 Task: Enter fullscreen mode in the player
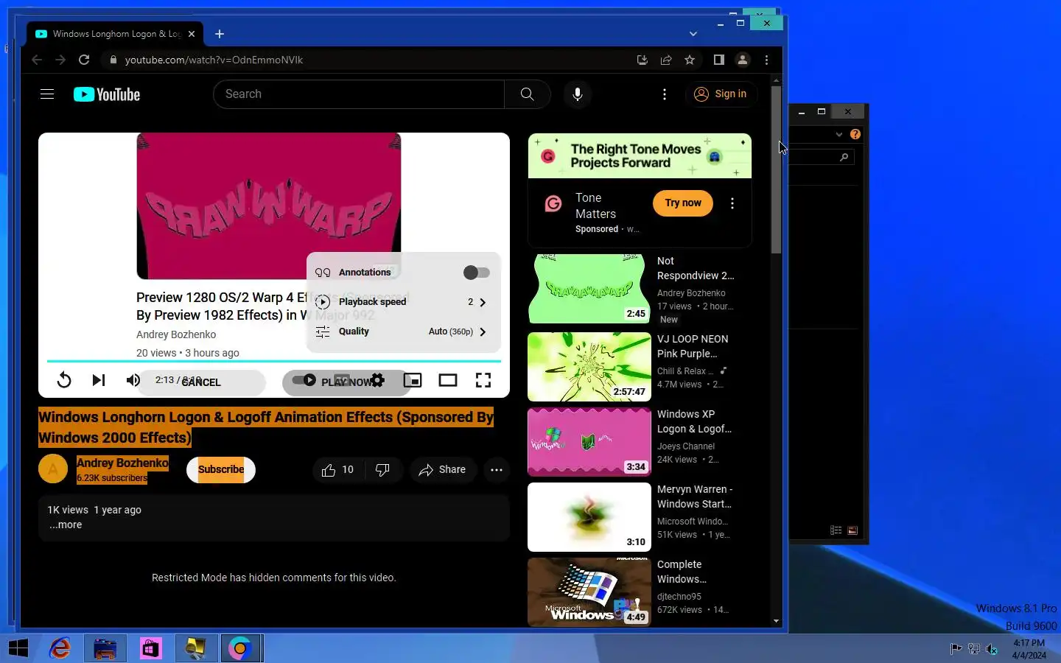point(483,380)
